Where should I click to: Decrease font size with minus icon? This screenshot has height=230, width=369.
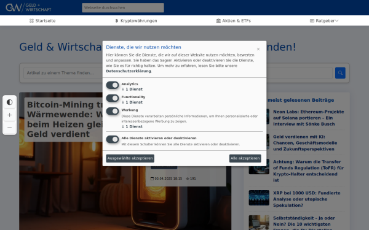click(10, 128)
